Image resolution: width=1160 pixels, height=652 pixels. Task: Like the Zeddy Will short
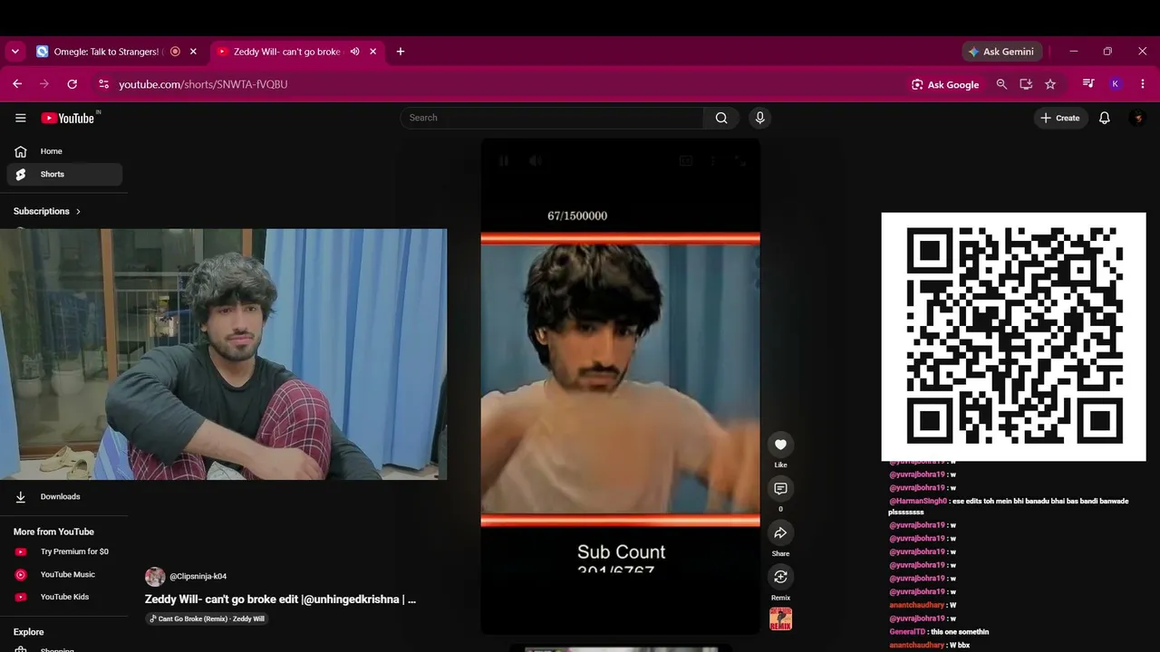(780, 445)
